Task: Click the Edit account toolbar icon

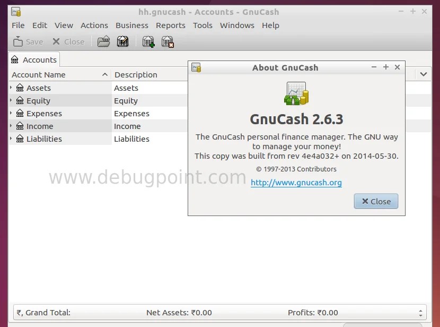Action: coord(122,41)
